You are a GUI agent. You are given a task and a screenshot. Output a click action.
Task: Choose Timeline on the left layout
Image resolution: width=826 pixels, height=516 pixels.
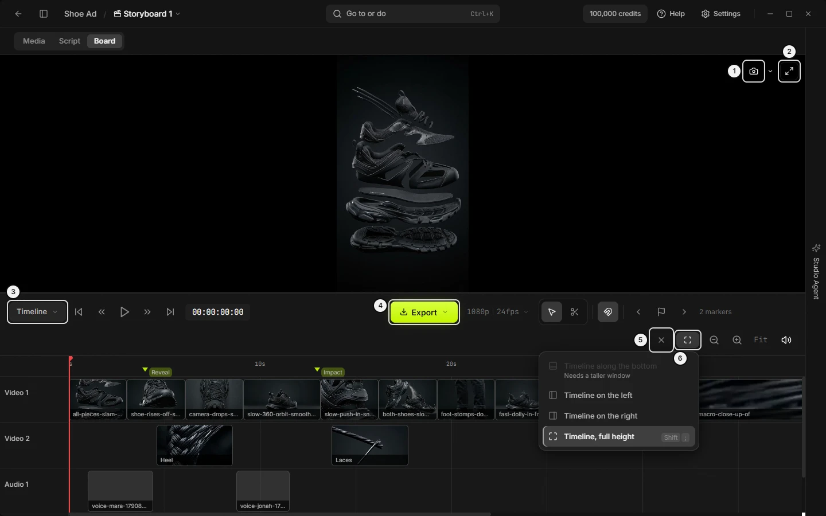(619, 396)
